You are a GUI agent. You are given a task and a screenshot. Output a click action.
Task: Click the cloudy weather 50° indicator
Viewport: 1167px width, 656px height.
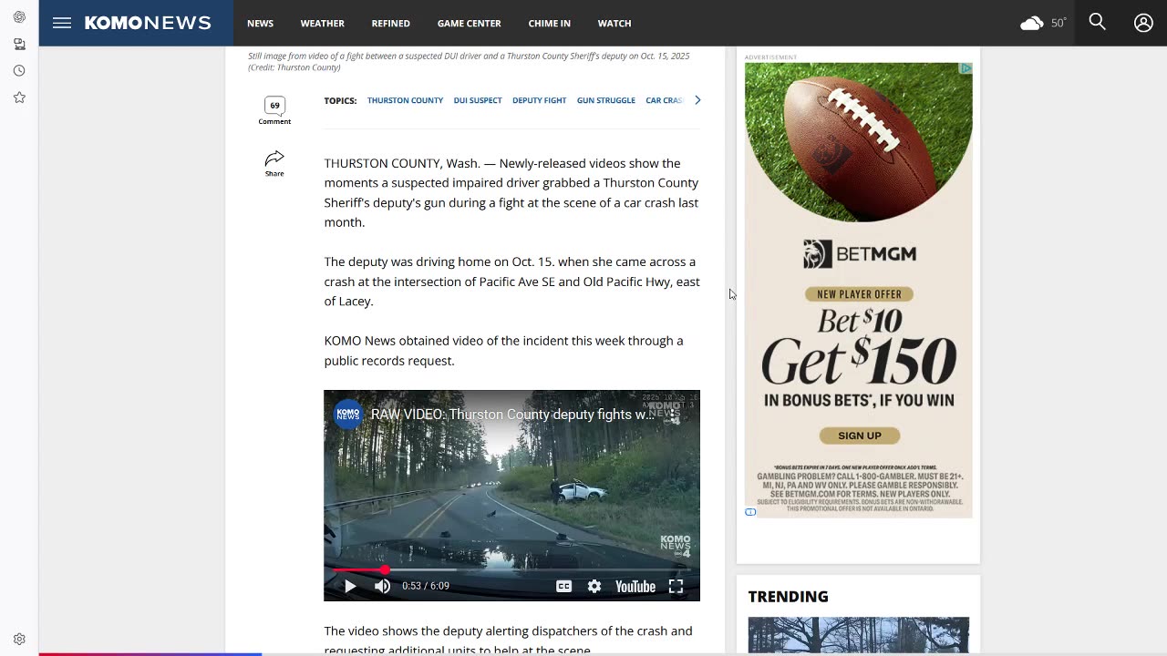click(x=1043, y=23)
